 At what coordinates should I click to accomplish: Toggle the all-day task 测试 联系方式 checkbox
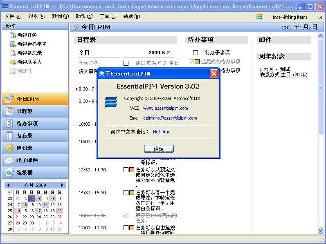pyautogui.click(x=126, y=63)
